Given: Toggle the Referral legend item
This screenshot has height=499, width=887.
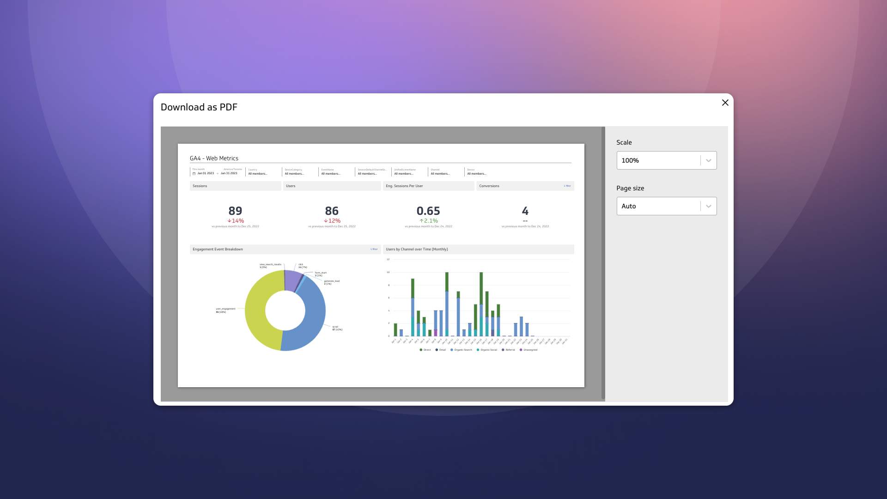Looking at the screenshot, I should coord(510,350).
